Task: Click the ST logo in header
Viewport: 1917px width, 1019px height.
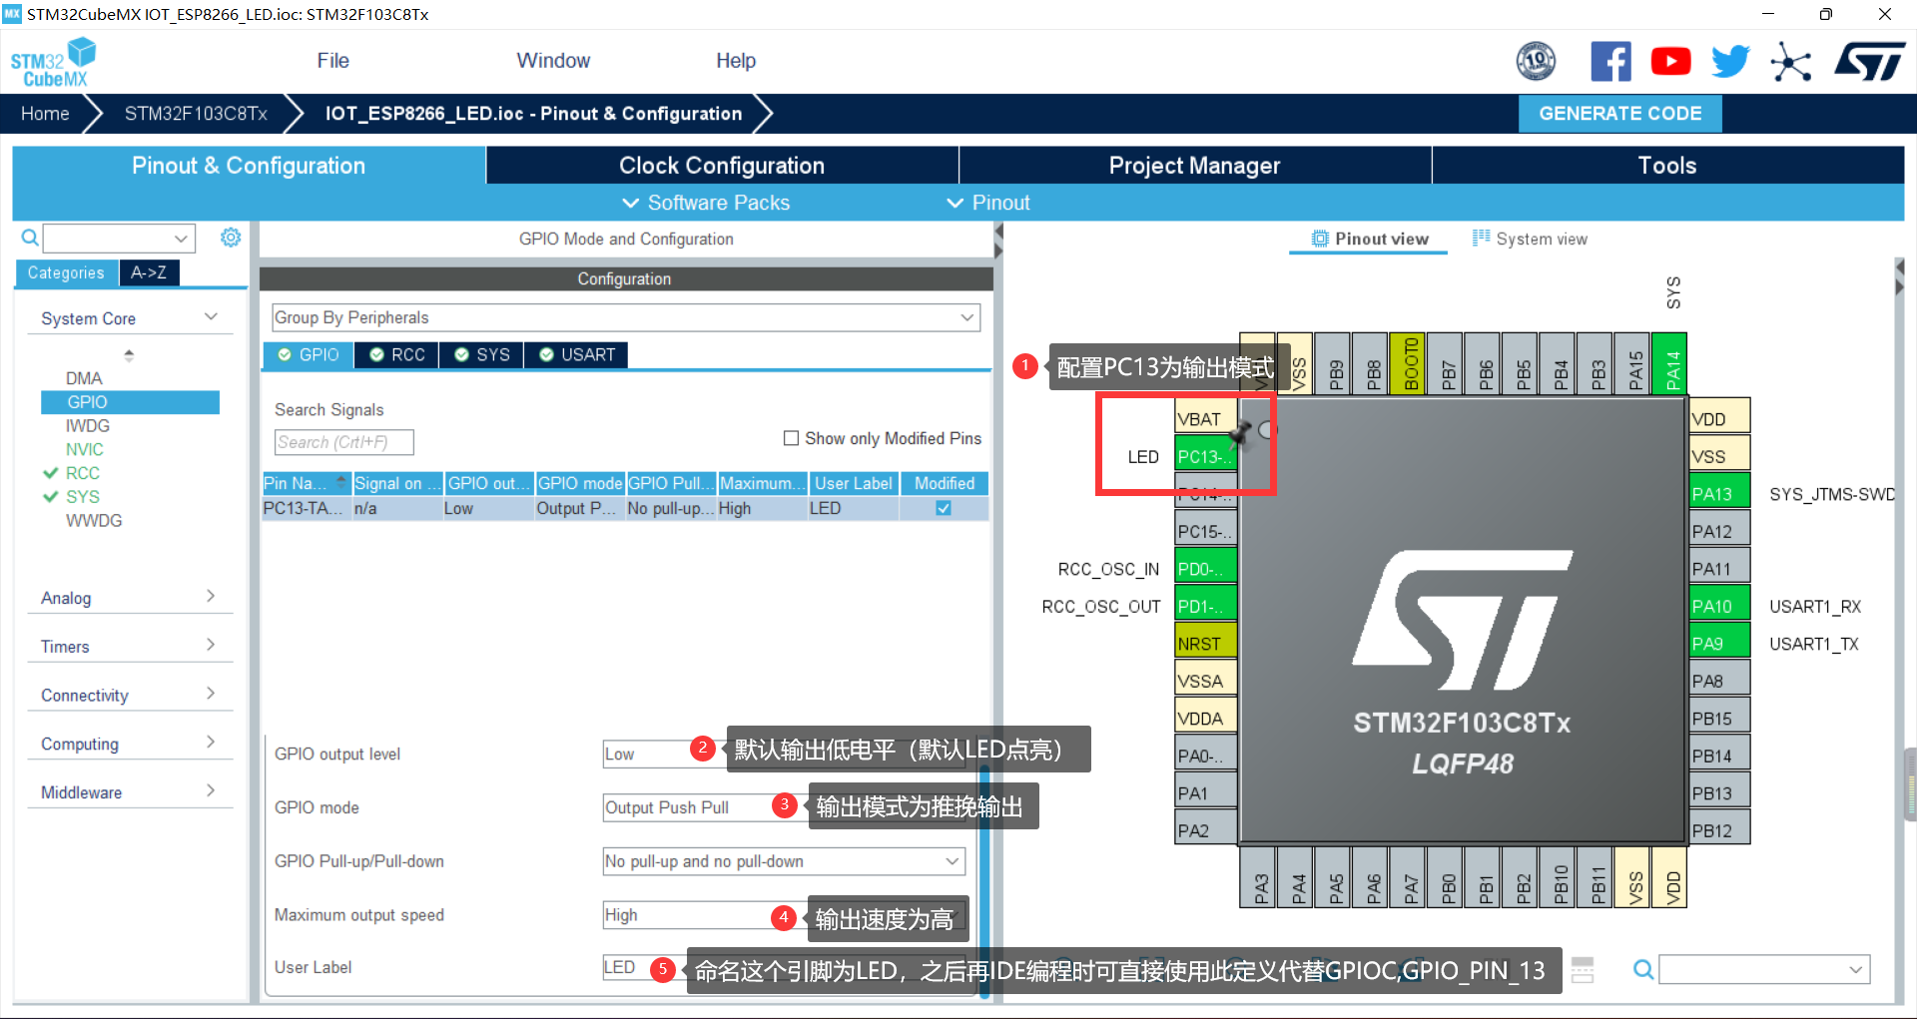Action: 1869,62
